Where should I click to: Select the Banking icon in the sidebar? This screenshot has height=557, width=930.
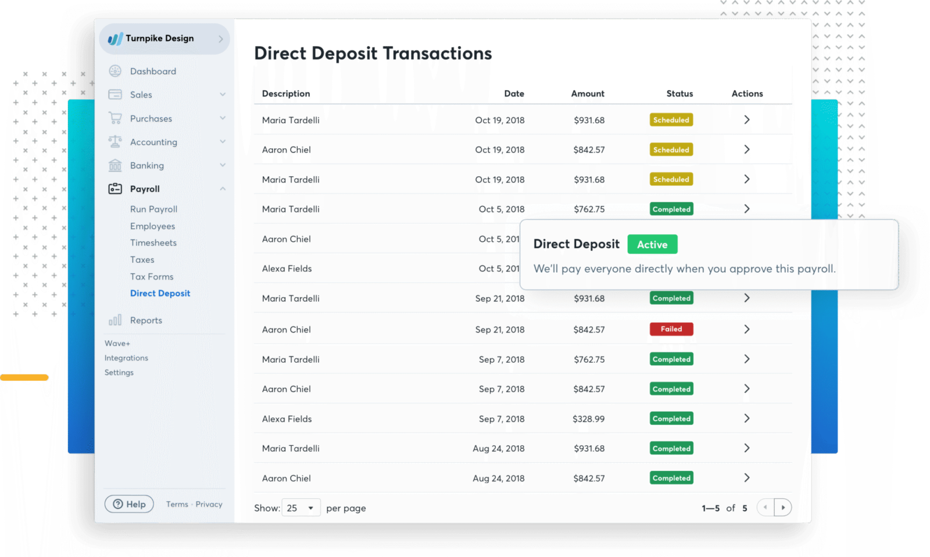tap(116, 165)
